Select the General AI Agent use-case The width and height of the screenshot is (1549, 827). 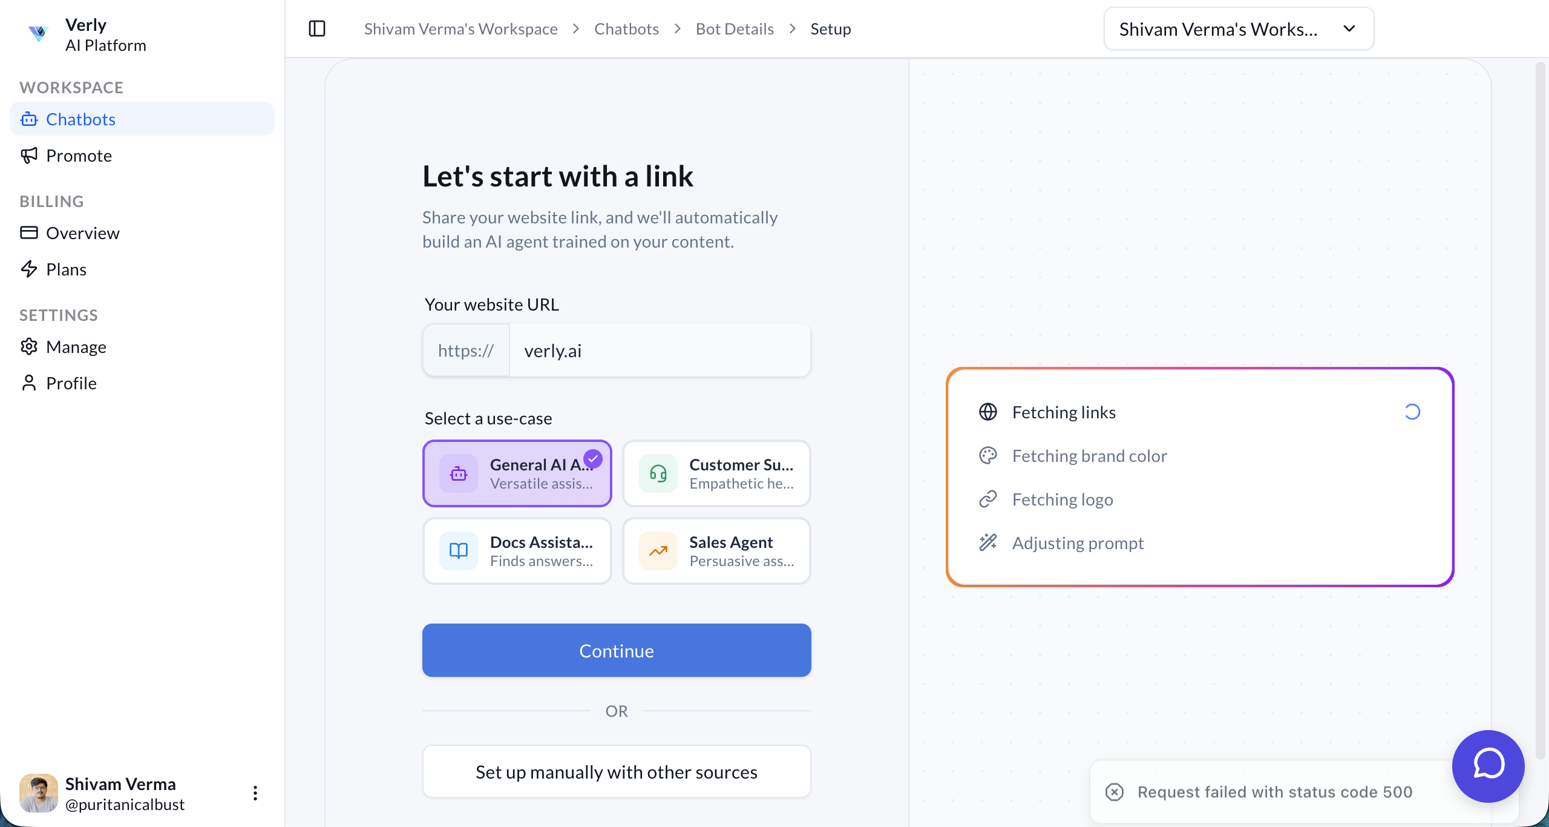pyautogui.click(x=517, y=473)
